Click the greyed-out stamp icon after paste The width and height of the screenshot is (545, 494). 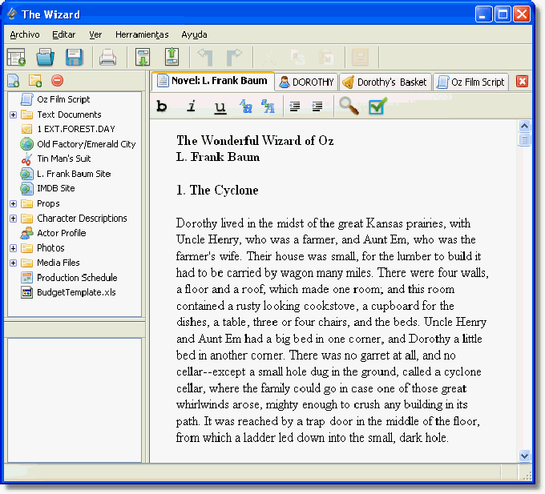[x=360, y=57]
